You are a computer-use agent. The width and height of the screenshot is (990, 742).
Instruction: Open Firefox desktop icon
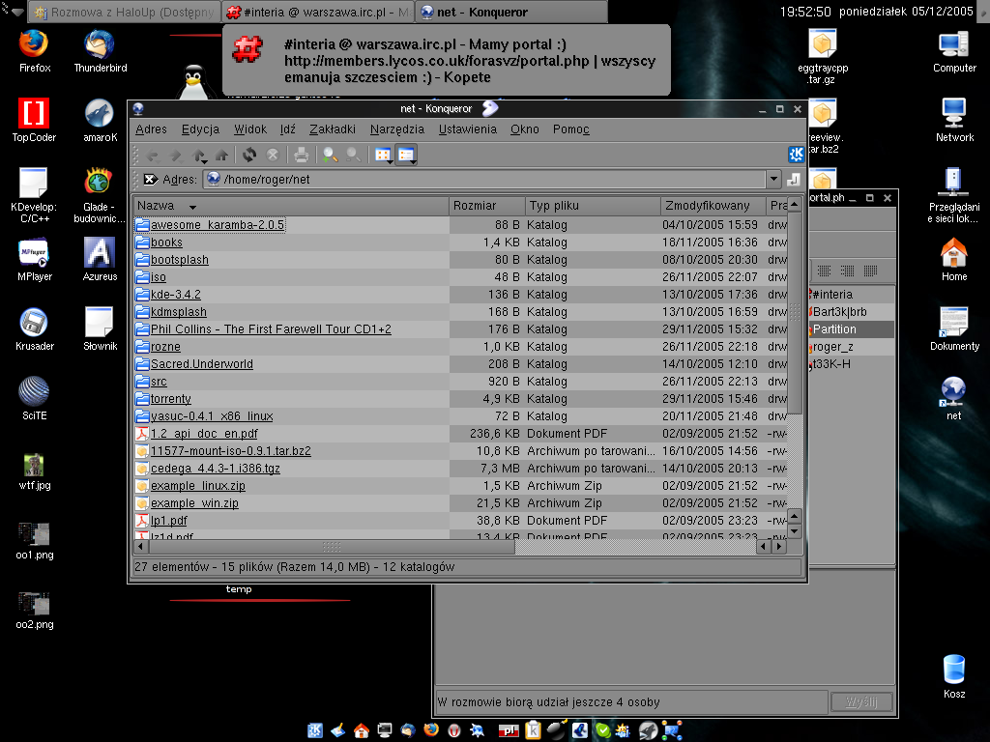click(35, 52)
